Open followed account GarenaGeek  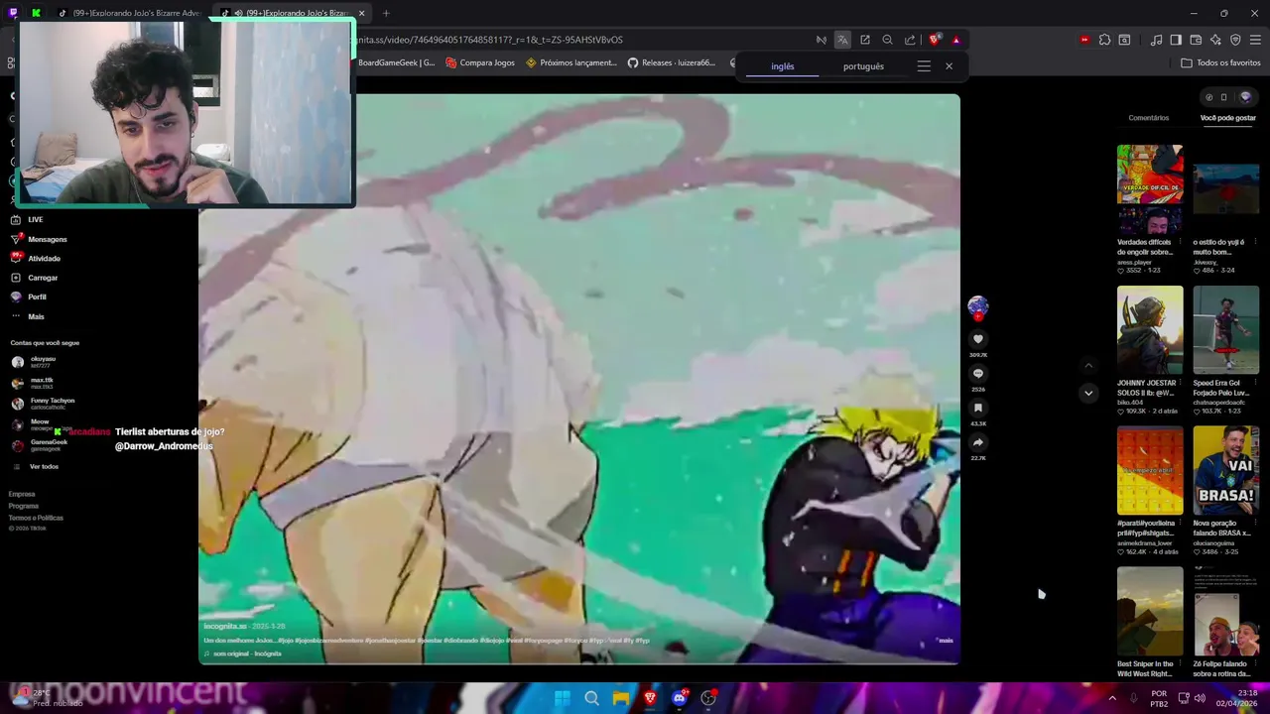pos(40,445)
